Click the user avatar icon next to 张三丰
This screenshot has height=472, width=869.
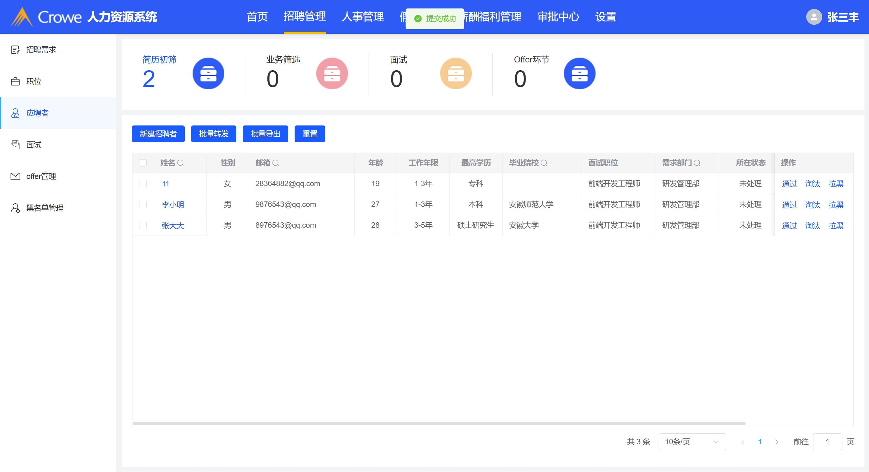coord(814,17)
